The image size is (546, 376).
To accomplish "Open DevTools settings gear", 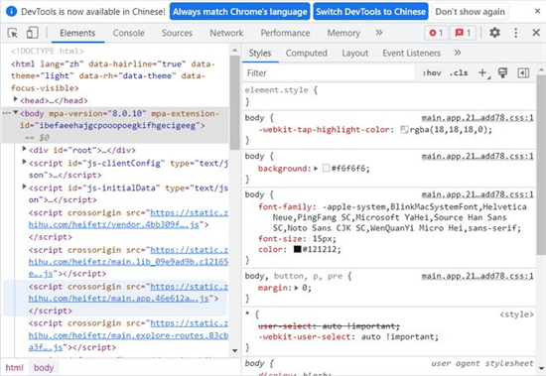I will tap(494, 33).
